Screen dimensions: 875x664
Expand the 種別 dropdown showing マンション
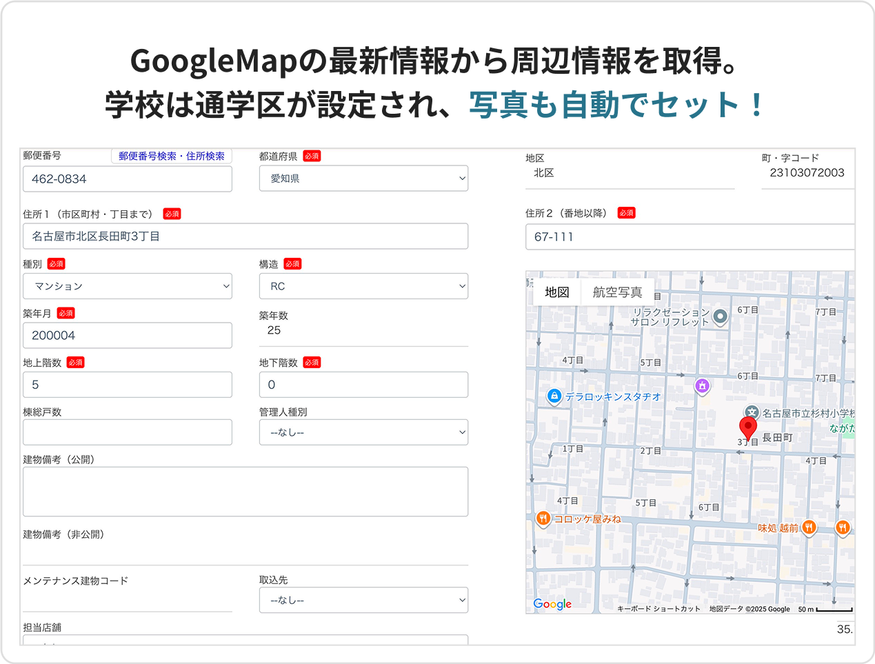(x=128, y=286)
